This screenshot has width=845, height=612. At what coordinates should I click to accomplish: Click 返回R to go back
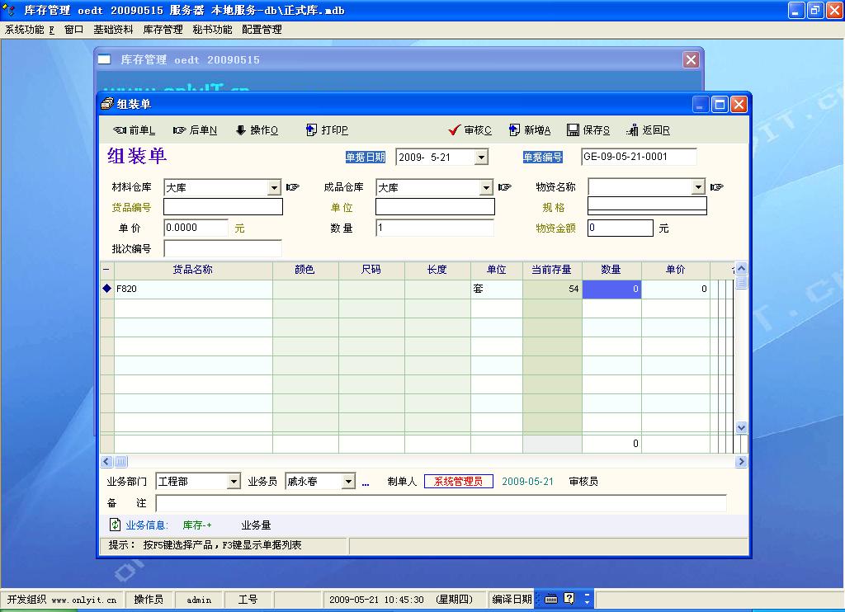click(x=648, y=130)
